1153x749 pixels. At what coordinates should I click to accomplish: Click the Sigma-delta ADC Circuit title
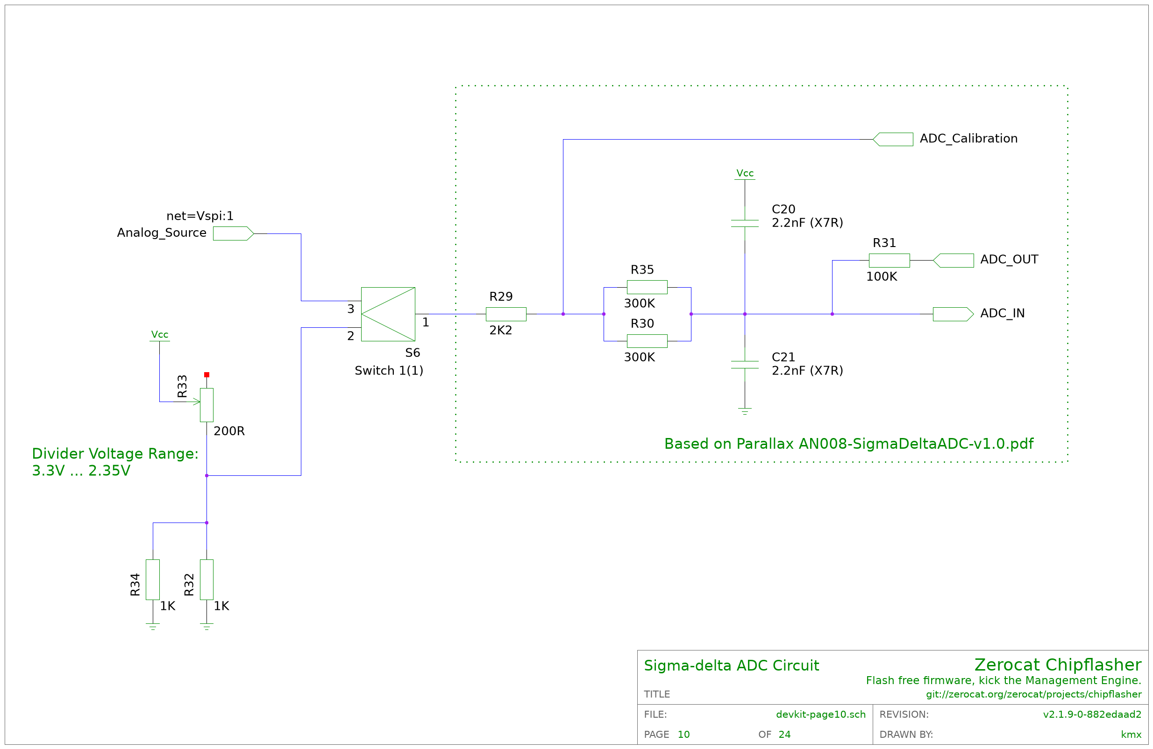coord(731,666)
